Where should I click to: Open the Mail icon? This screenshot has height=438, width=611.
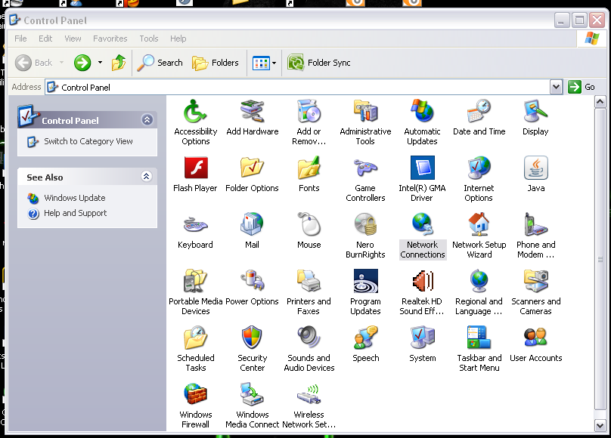click(252, 224)
